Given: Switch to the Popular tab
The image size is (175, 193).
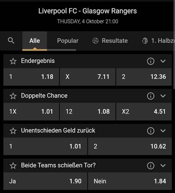Looking at the screenshot, I should click(x=68, y=41).
